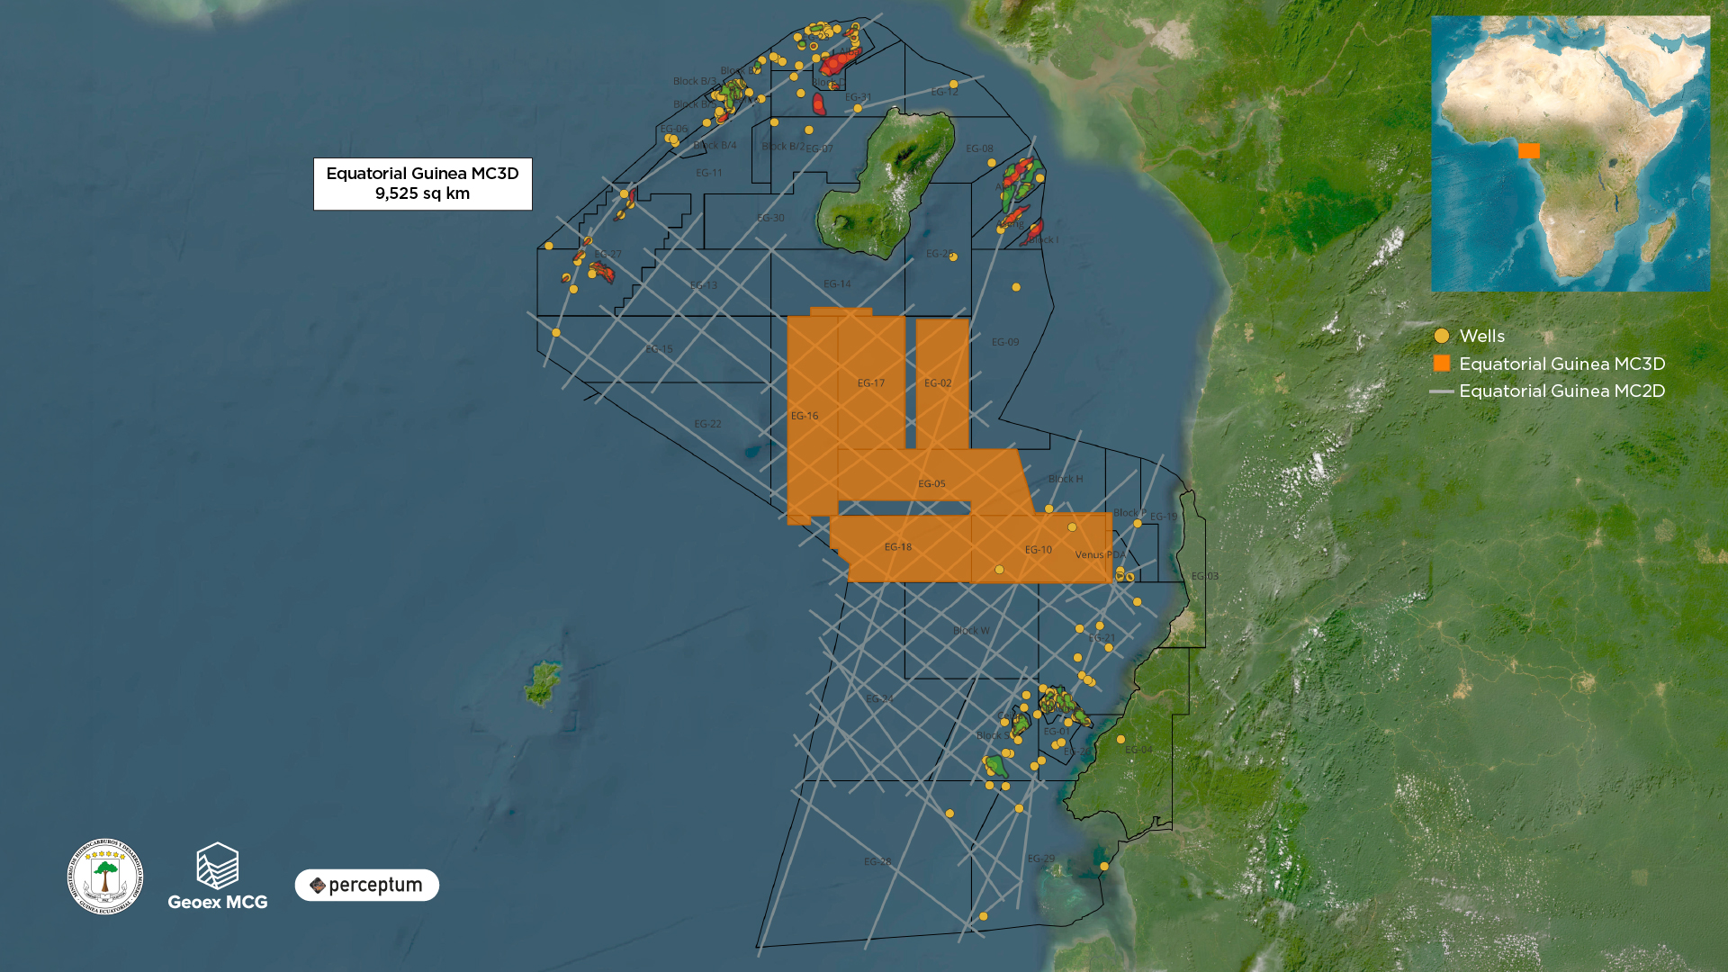Click the EG-22 block label
The image size is (1728, 972).
(707, 424)
